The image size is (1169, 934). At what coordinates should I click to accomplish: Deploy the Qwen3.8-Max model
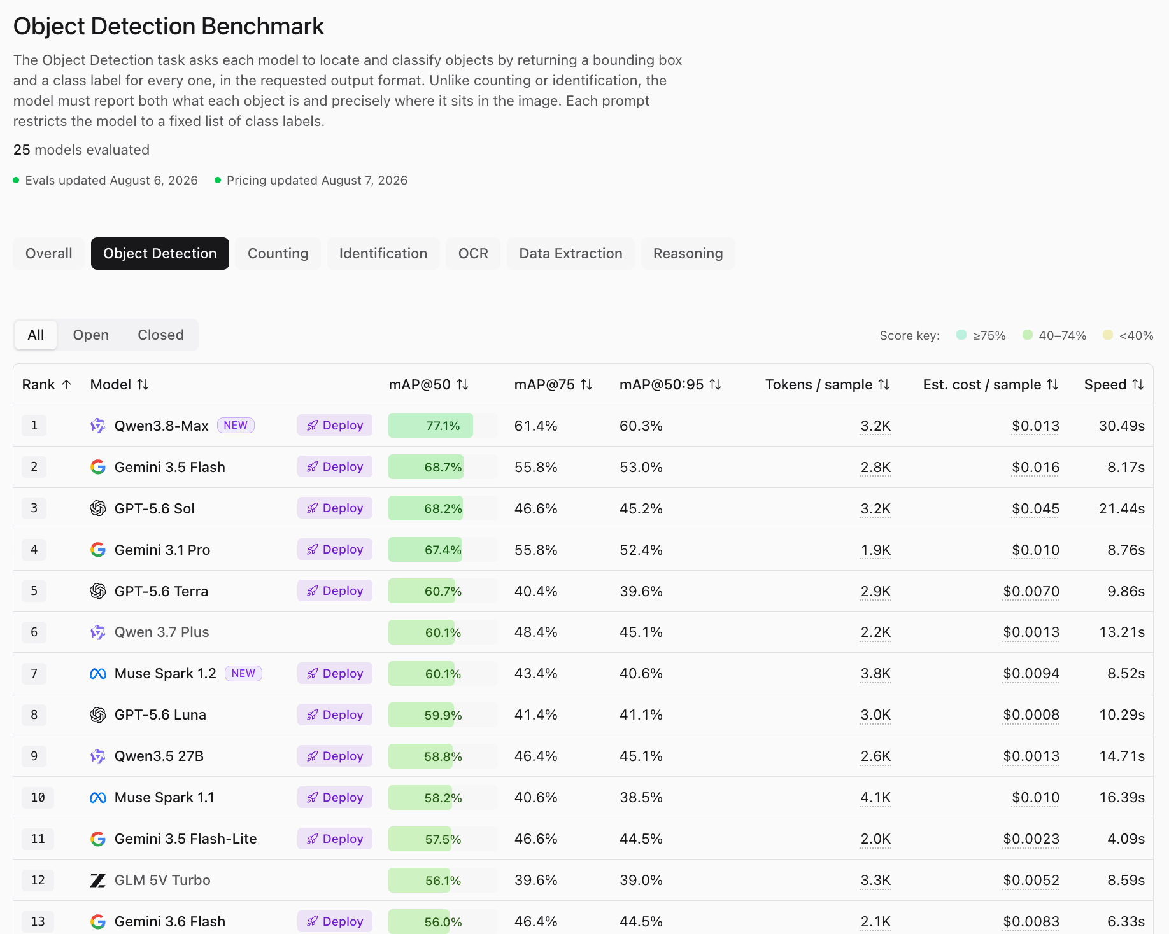(335, 426)
